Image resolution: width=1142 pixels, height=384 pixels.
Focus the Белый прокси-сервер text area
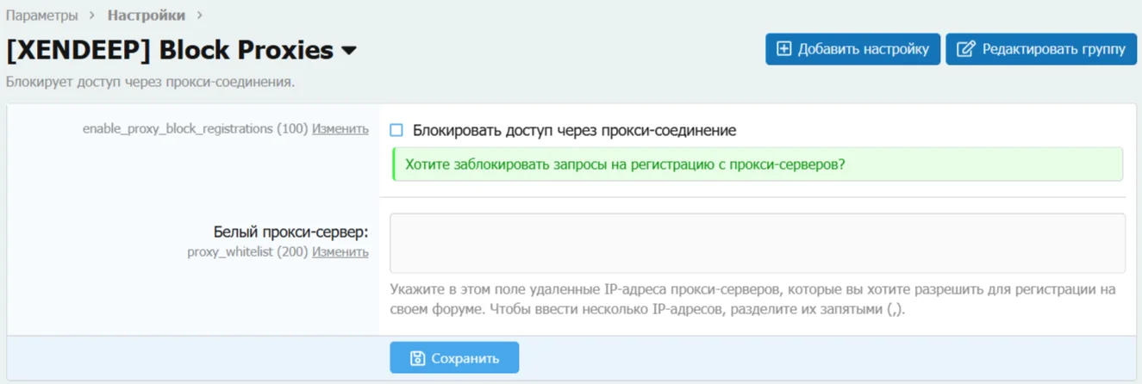point(757,244)
